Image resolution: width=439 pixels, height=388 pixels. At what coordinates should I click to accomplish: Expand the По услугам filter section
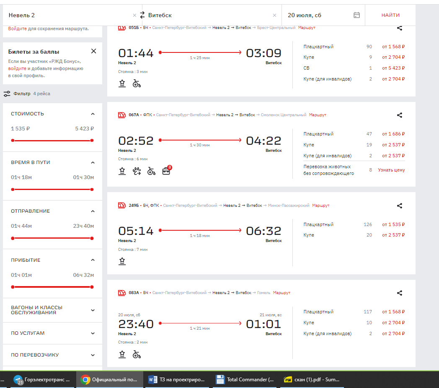point(93,333)
